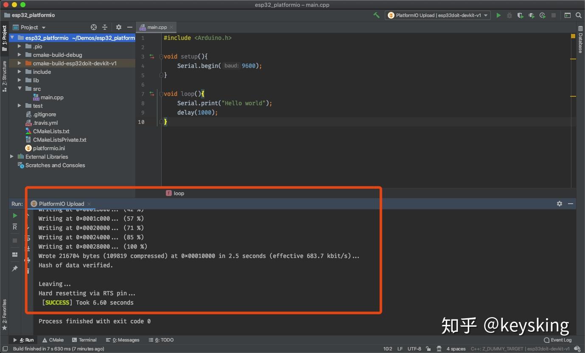Collapse the src folder
Viewport: 585px width, 353px height.
19,89
